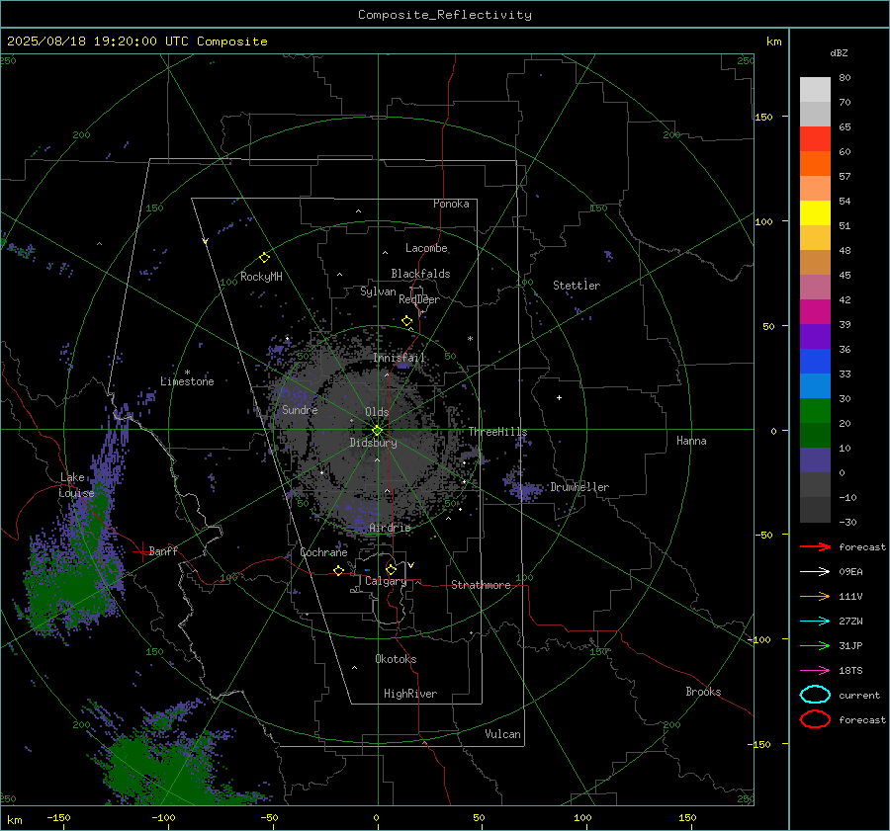Click the HighRiver town label
This screenshot has width=890, height=831.
tap(410, 694)
